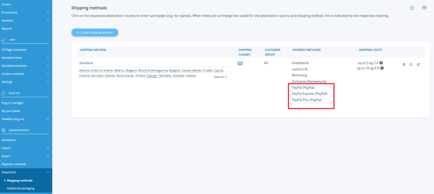Click the Austria country link
Screen dimensions: 434x194
[x=108, y=71]
